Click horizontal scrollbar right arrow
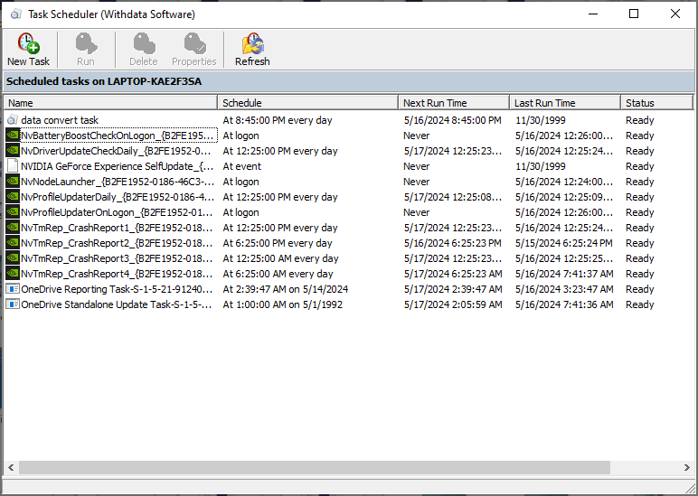 tap(688, 468)
